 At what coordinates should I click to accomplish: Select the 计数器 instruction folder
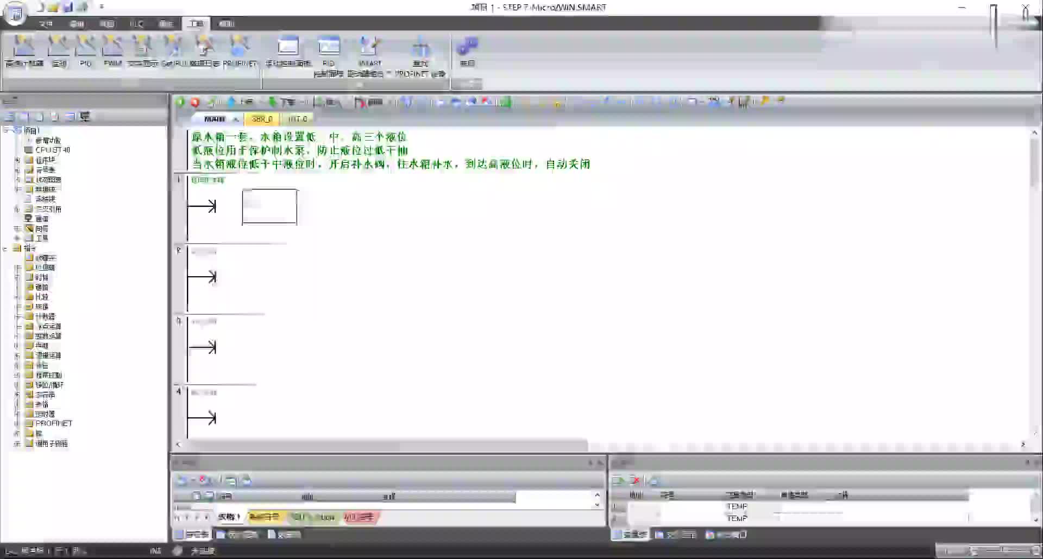41,316
